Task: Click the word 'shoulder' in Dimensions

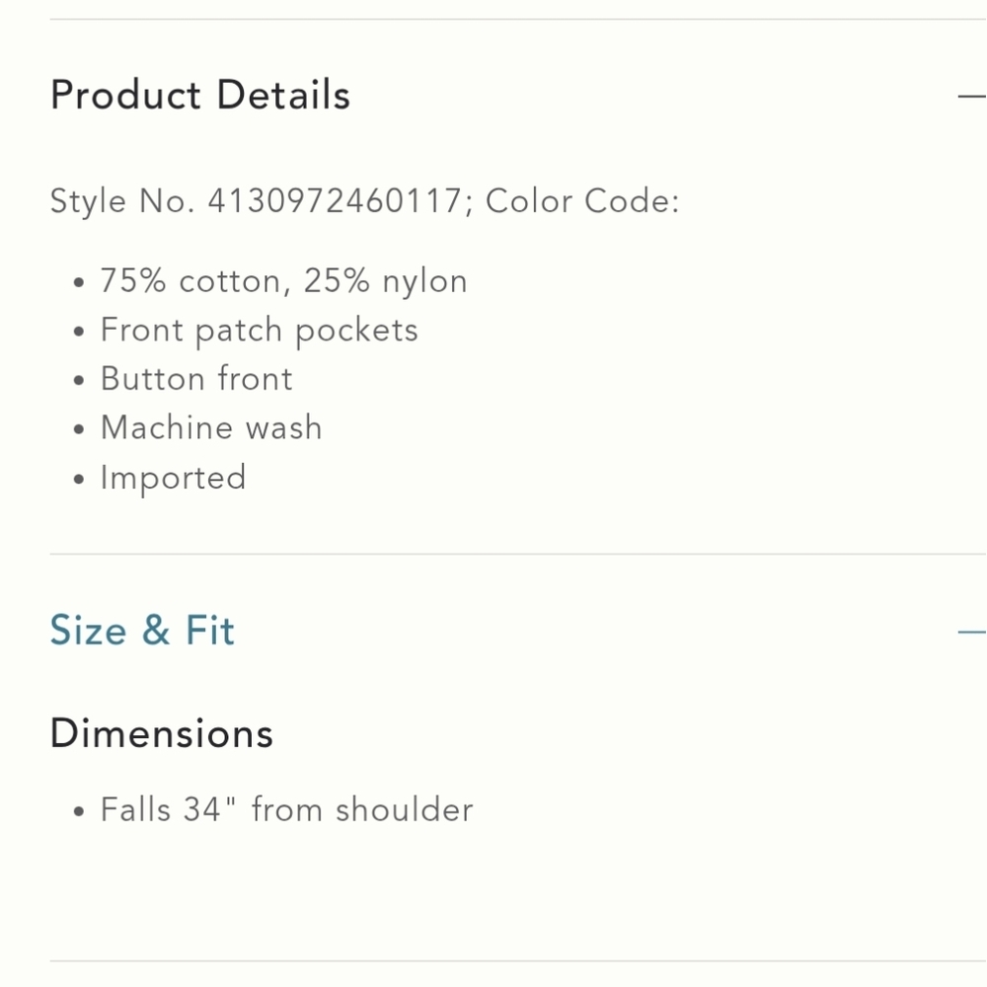Action: pos(404,809)
